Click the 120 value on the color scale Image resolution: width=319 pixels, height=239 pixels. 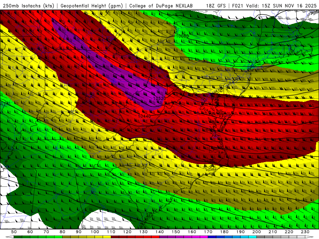[x=127, y=232]
